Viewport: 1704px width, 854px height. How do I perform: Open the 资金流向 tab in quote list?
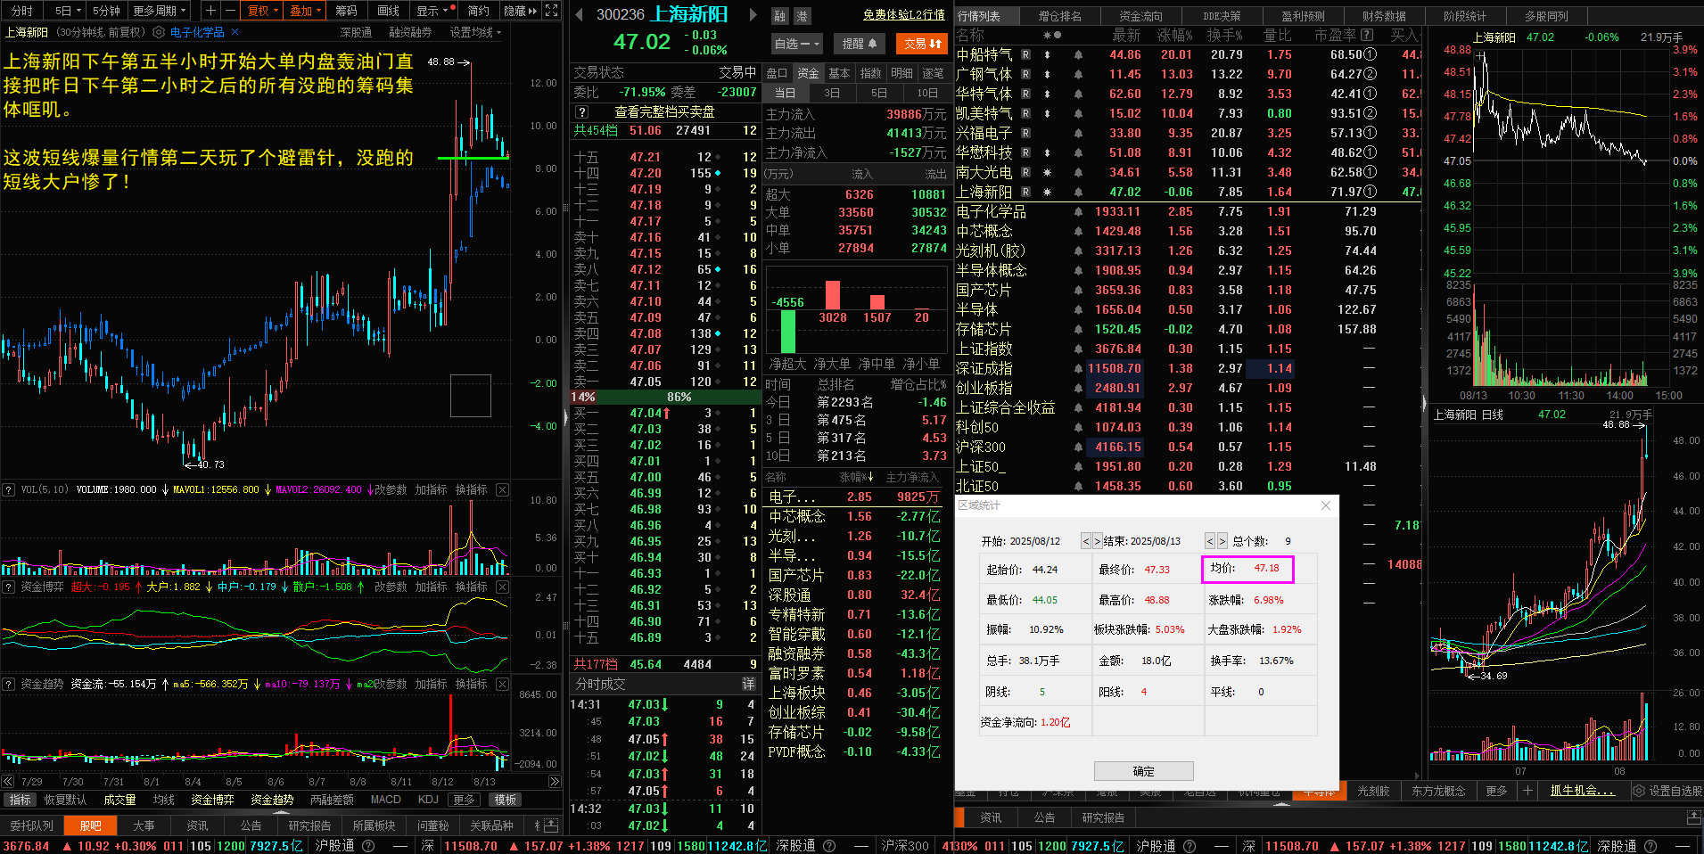[1140, 16]
